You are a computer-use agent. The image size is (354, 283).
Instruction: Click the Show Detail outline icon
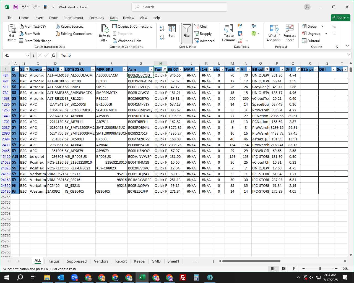[334, 26]
